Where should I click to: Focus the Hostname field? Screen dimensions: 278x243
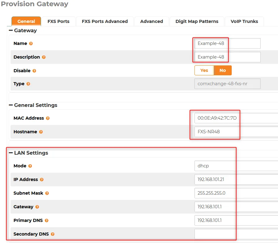(x=236, y=132)
